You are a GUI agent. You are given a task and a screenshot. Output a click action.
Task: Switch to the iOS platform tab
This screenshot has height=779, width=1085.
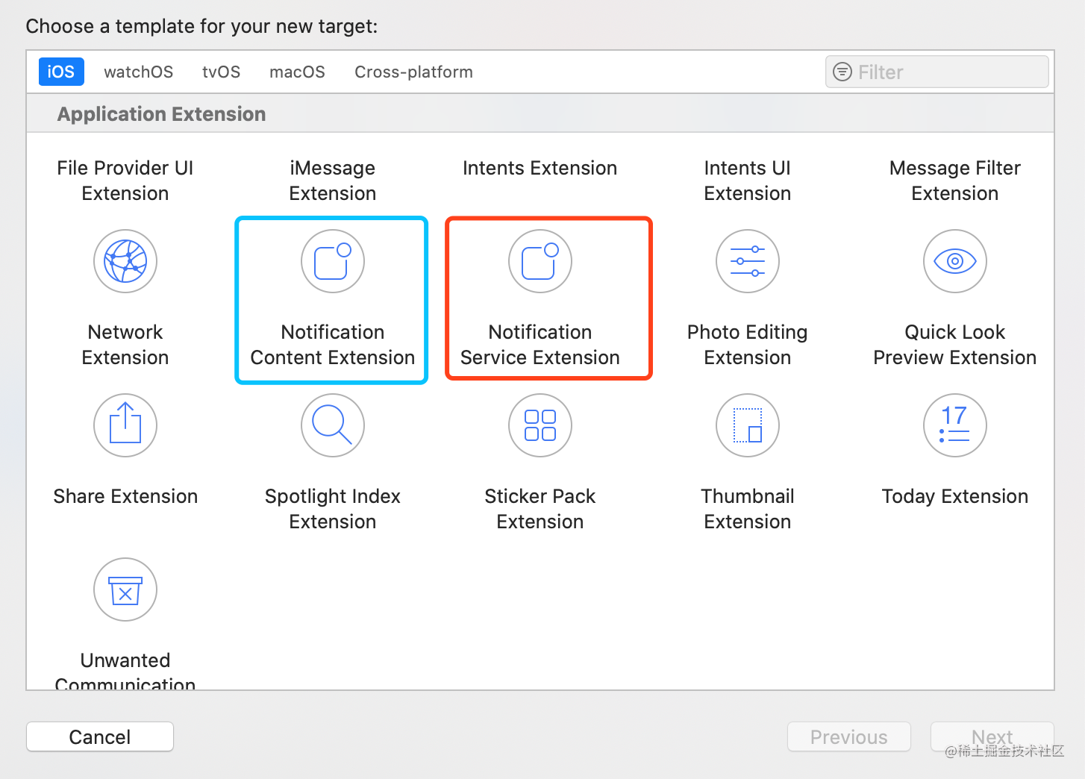pos(61,72)
